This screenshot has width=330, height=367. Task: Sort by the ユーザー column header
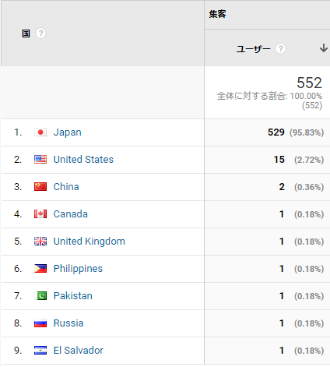(253, 48)
